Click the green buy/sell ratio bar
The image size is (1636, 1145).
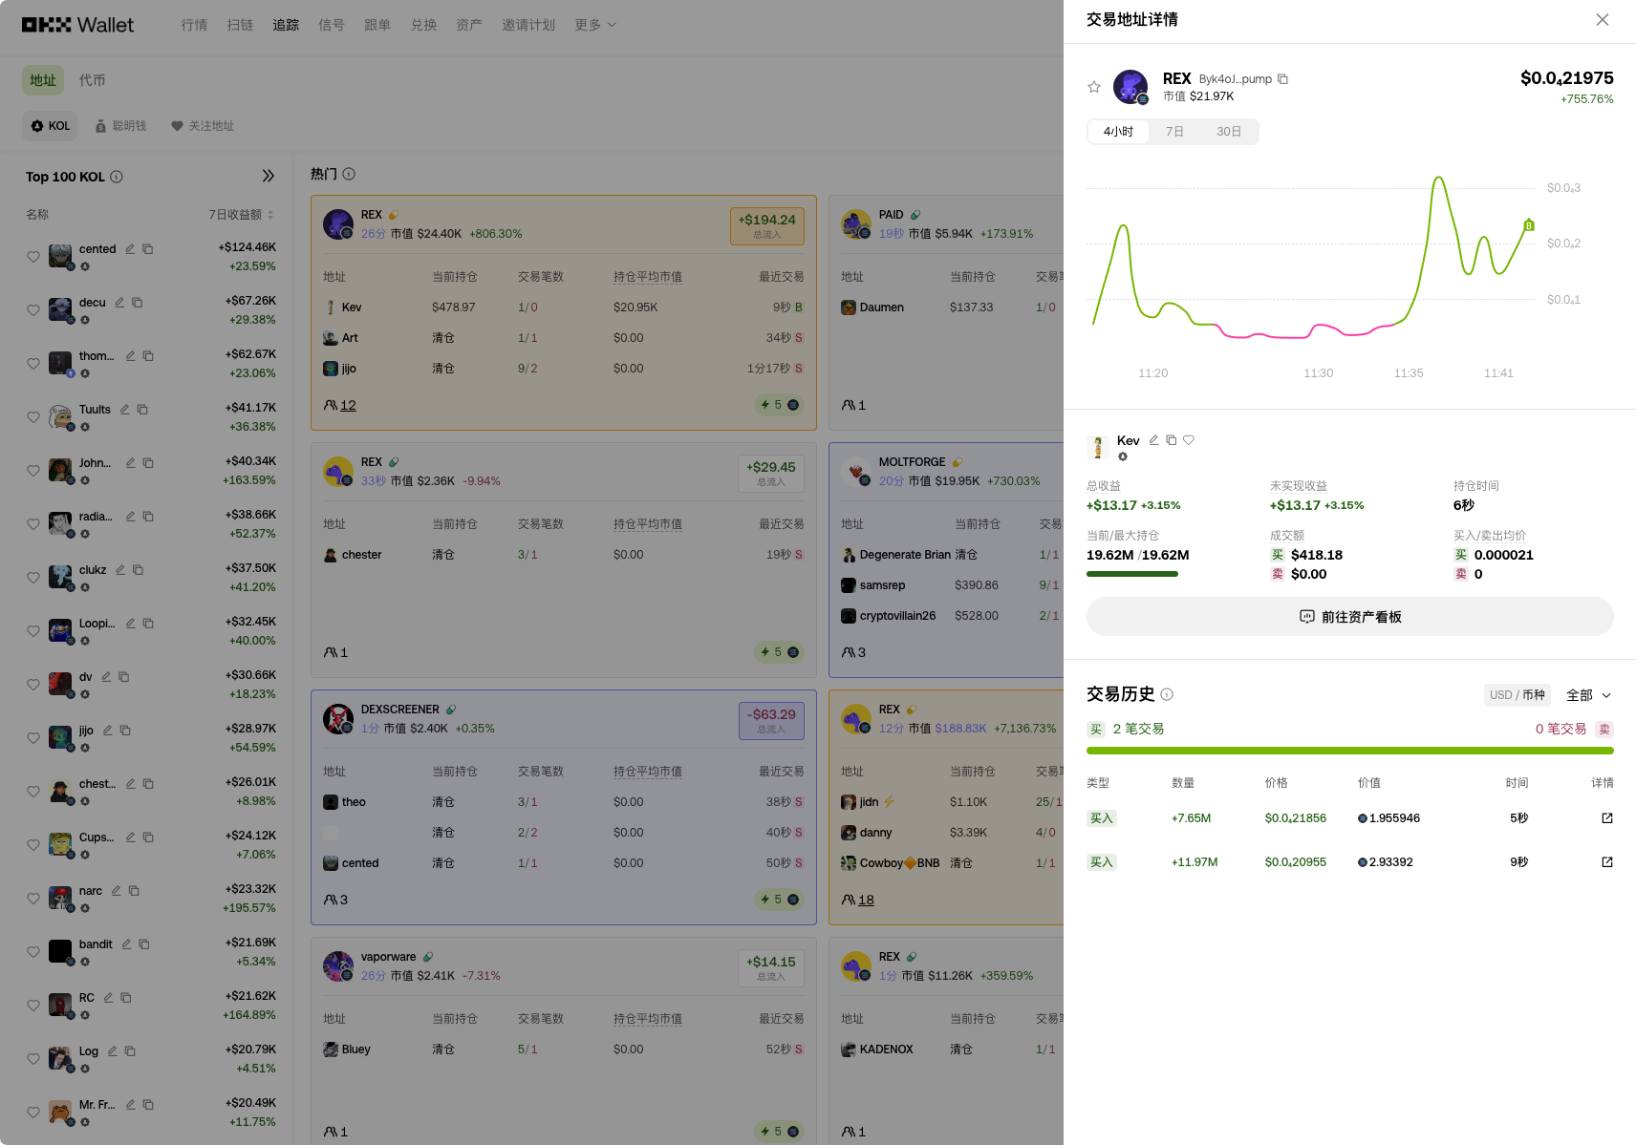pyautogui.click(x=1349, y=751)
